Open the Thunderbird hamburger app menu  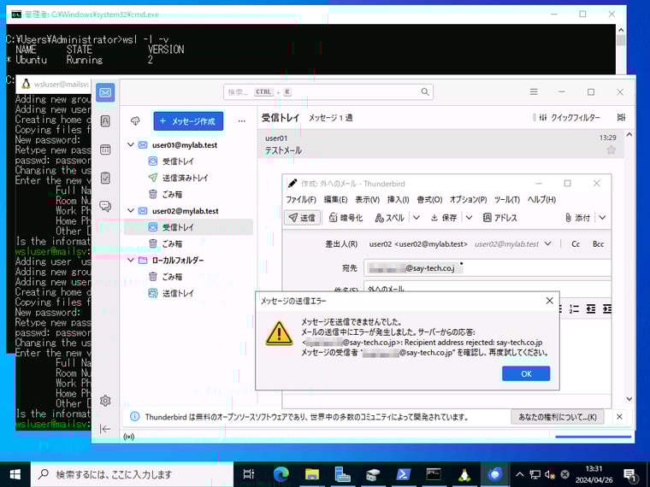pyautogui.click(x=534, y=92)
